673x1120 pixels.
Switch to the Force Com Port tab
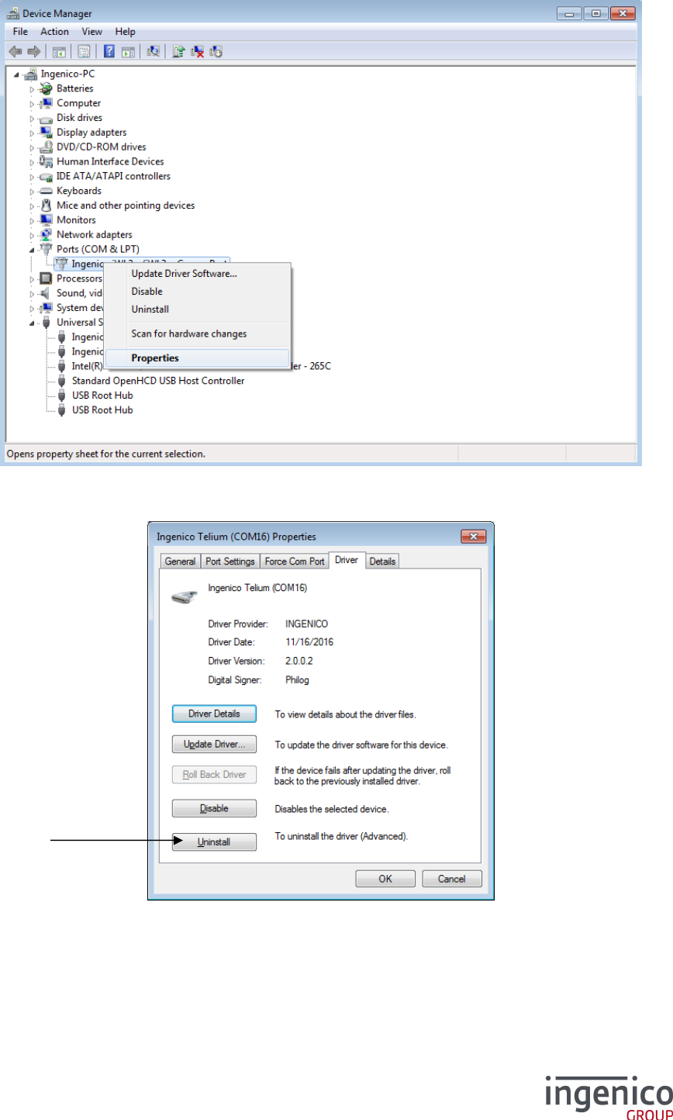click(295, 562)
